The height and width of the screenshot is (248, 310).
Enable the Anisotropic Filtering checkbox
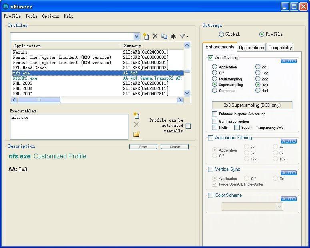210,138
